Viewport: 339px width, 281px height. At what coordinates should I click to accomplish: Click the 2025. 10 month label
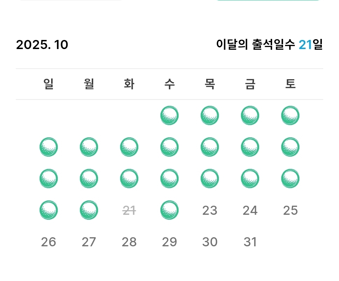pyautogui.click(x=42, y=45)
